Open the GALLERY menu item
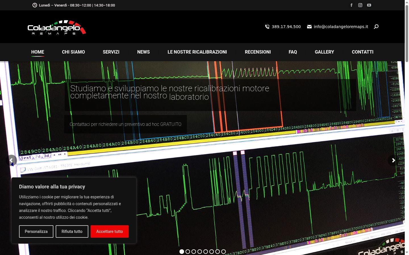 (x=324, y=52)
